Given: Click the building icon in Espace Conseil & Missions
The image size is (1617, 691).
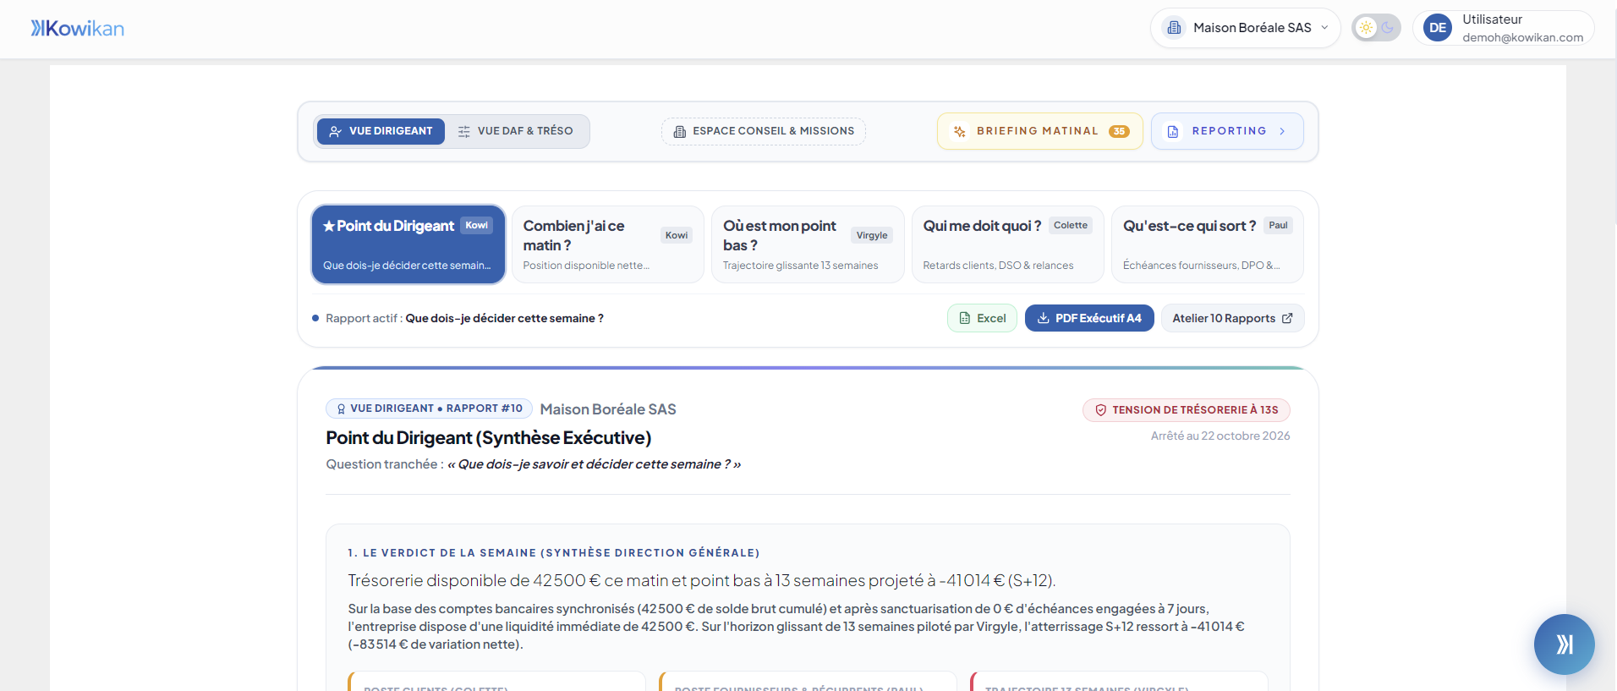Looking at the screenshot, I should click(x=679, y=131).
